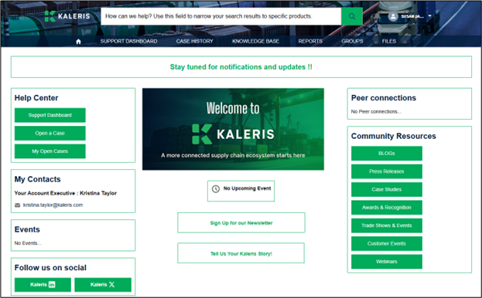The width and height of the screenshot is (482, 298).
Task: Click the Stay tuned notifications banner
Action: point(241,67)
